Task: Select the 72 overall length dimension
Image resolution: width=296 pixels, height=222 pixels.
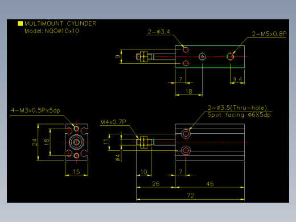Action: coord(190,196)
